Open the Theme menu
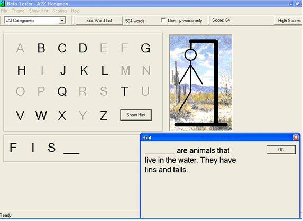Viewport: 303px width, 221px height. [18, 11]
